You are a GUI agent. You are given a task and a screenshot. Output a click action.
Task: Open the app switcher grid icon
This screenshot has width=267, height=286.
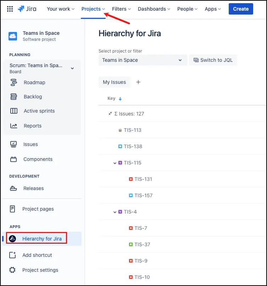click(x=10, y=9)
